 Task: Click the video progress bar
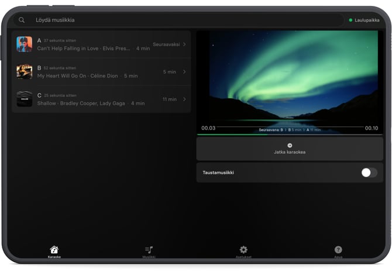pyautogui.click(x=290, y=135)
